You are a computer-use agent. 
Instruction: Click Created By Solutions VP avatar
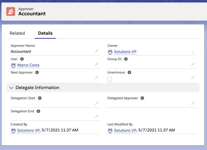(13, 131)
